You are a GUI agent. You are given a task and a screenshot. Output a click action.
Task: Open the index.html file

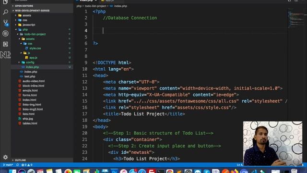29,100
